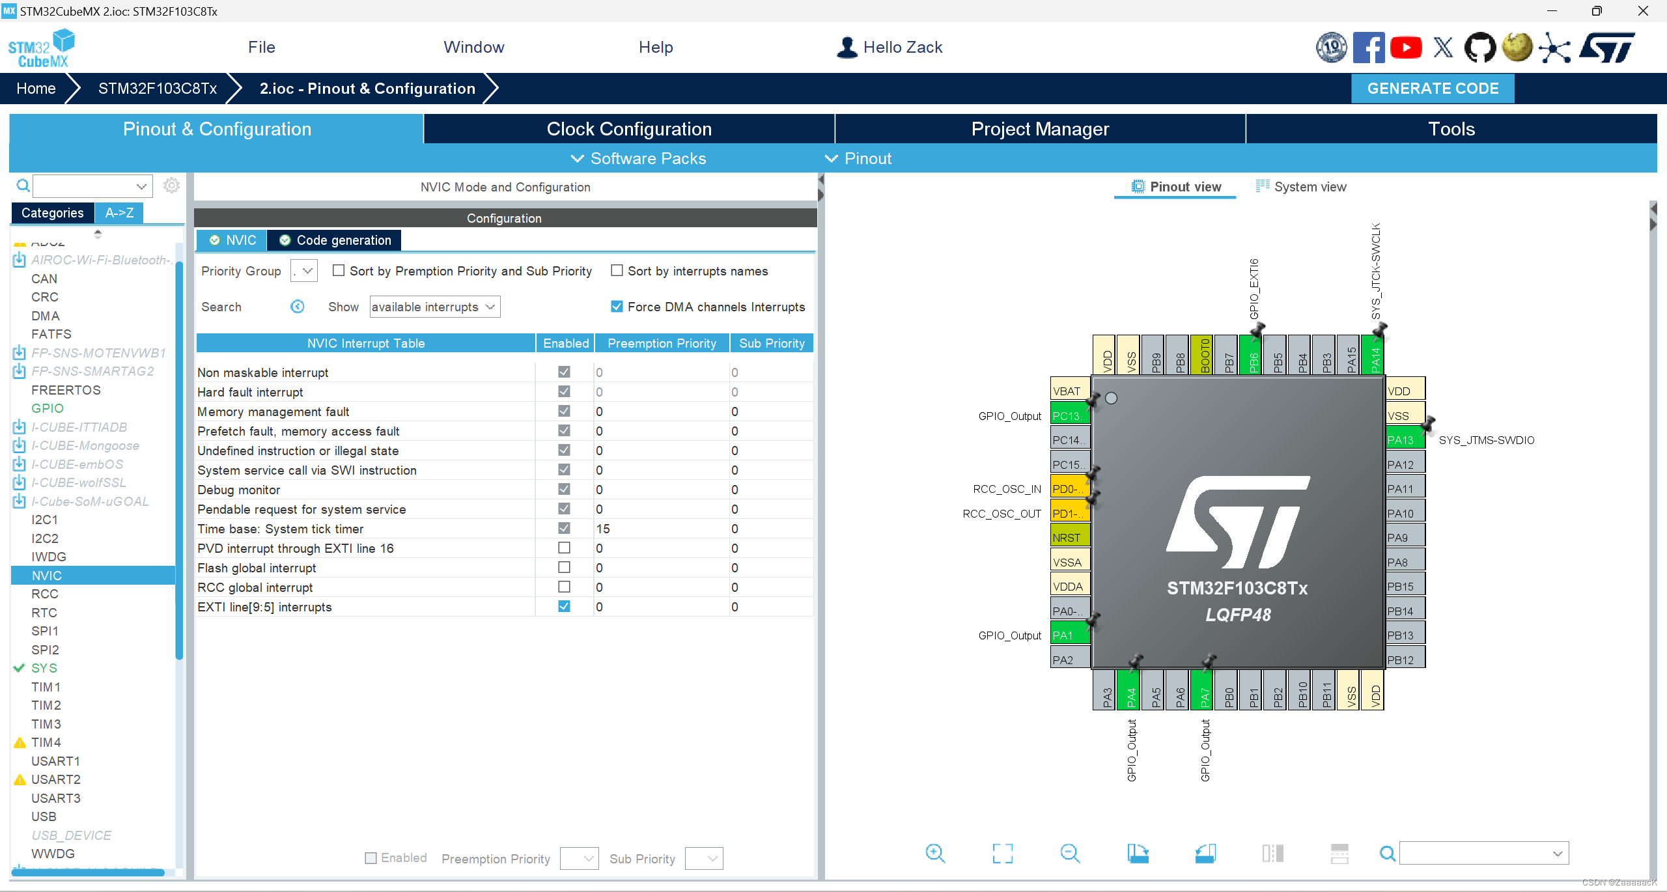Image resolution: width=1667 pixels, height=892 pixels.
Task: Open the X social icon
Action: pos(1443,48)
